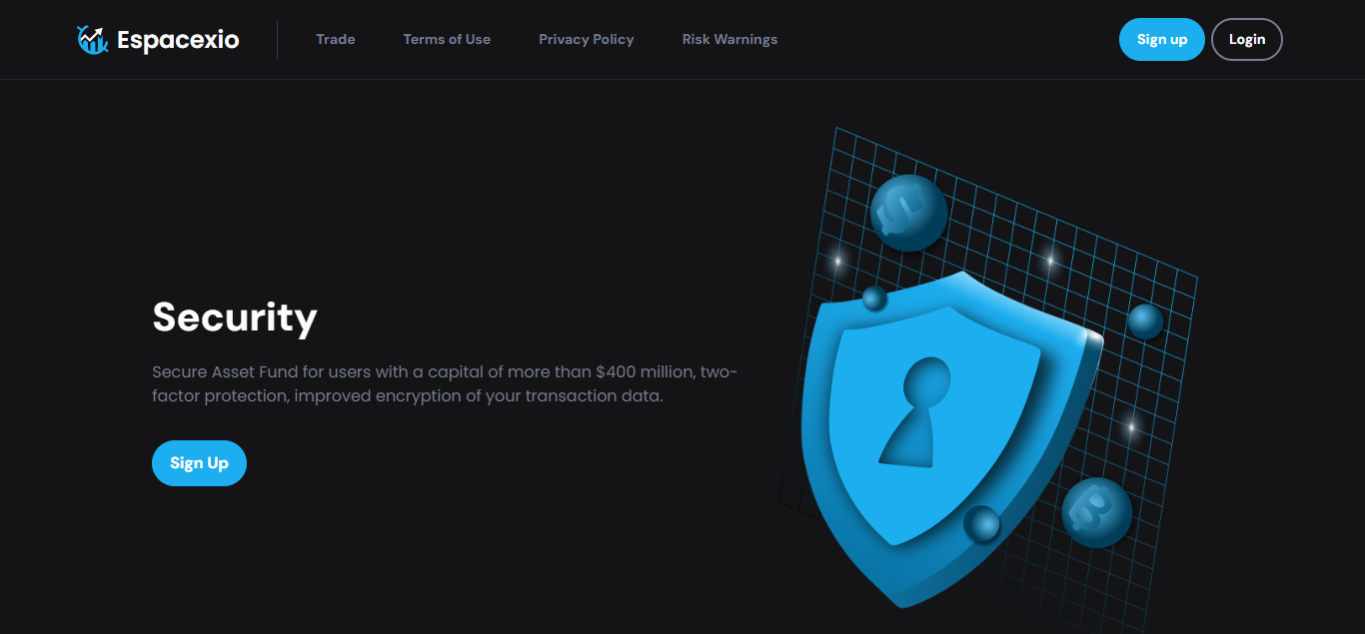Click the small sphere right of the shield
Viewport: 1365px width, 634px height.
pos(1145,320)
